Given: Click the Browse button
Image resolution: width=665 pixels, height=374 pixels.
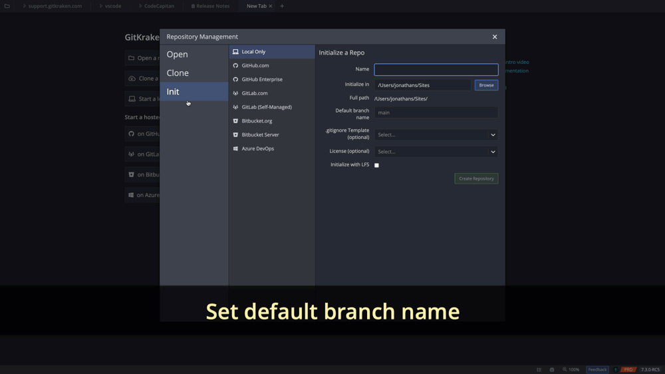Looking at the screenshot, I should [x=487, y=85].
